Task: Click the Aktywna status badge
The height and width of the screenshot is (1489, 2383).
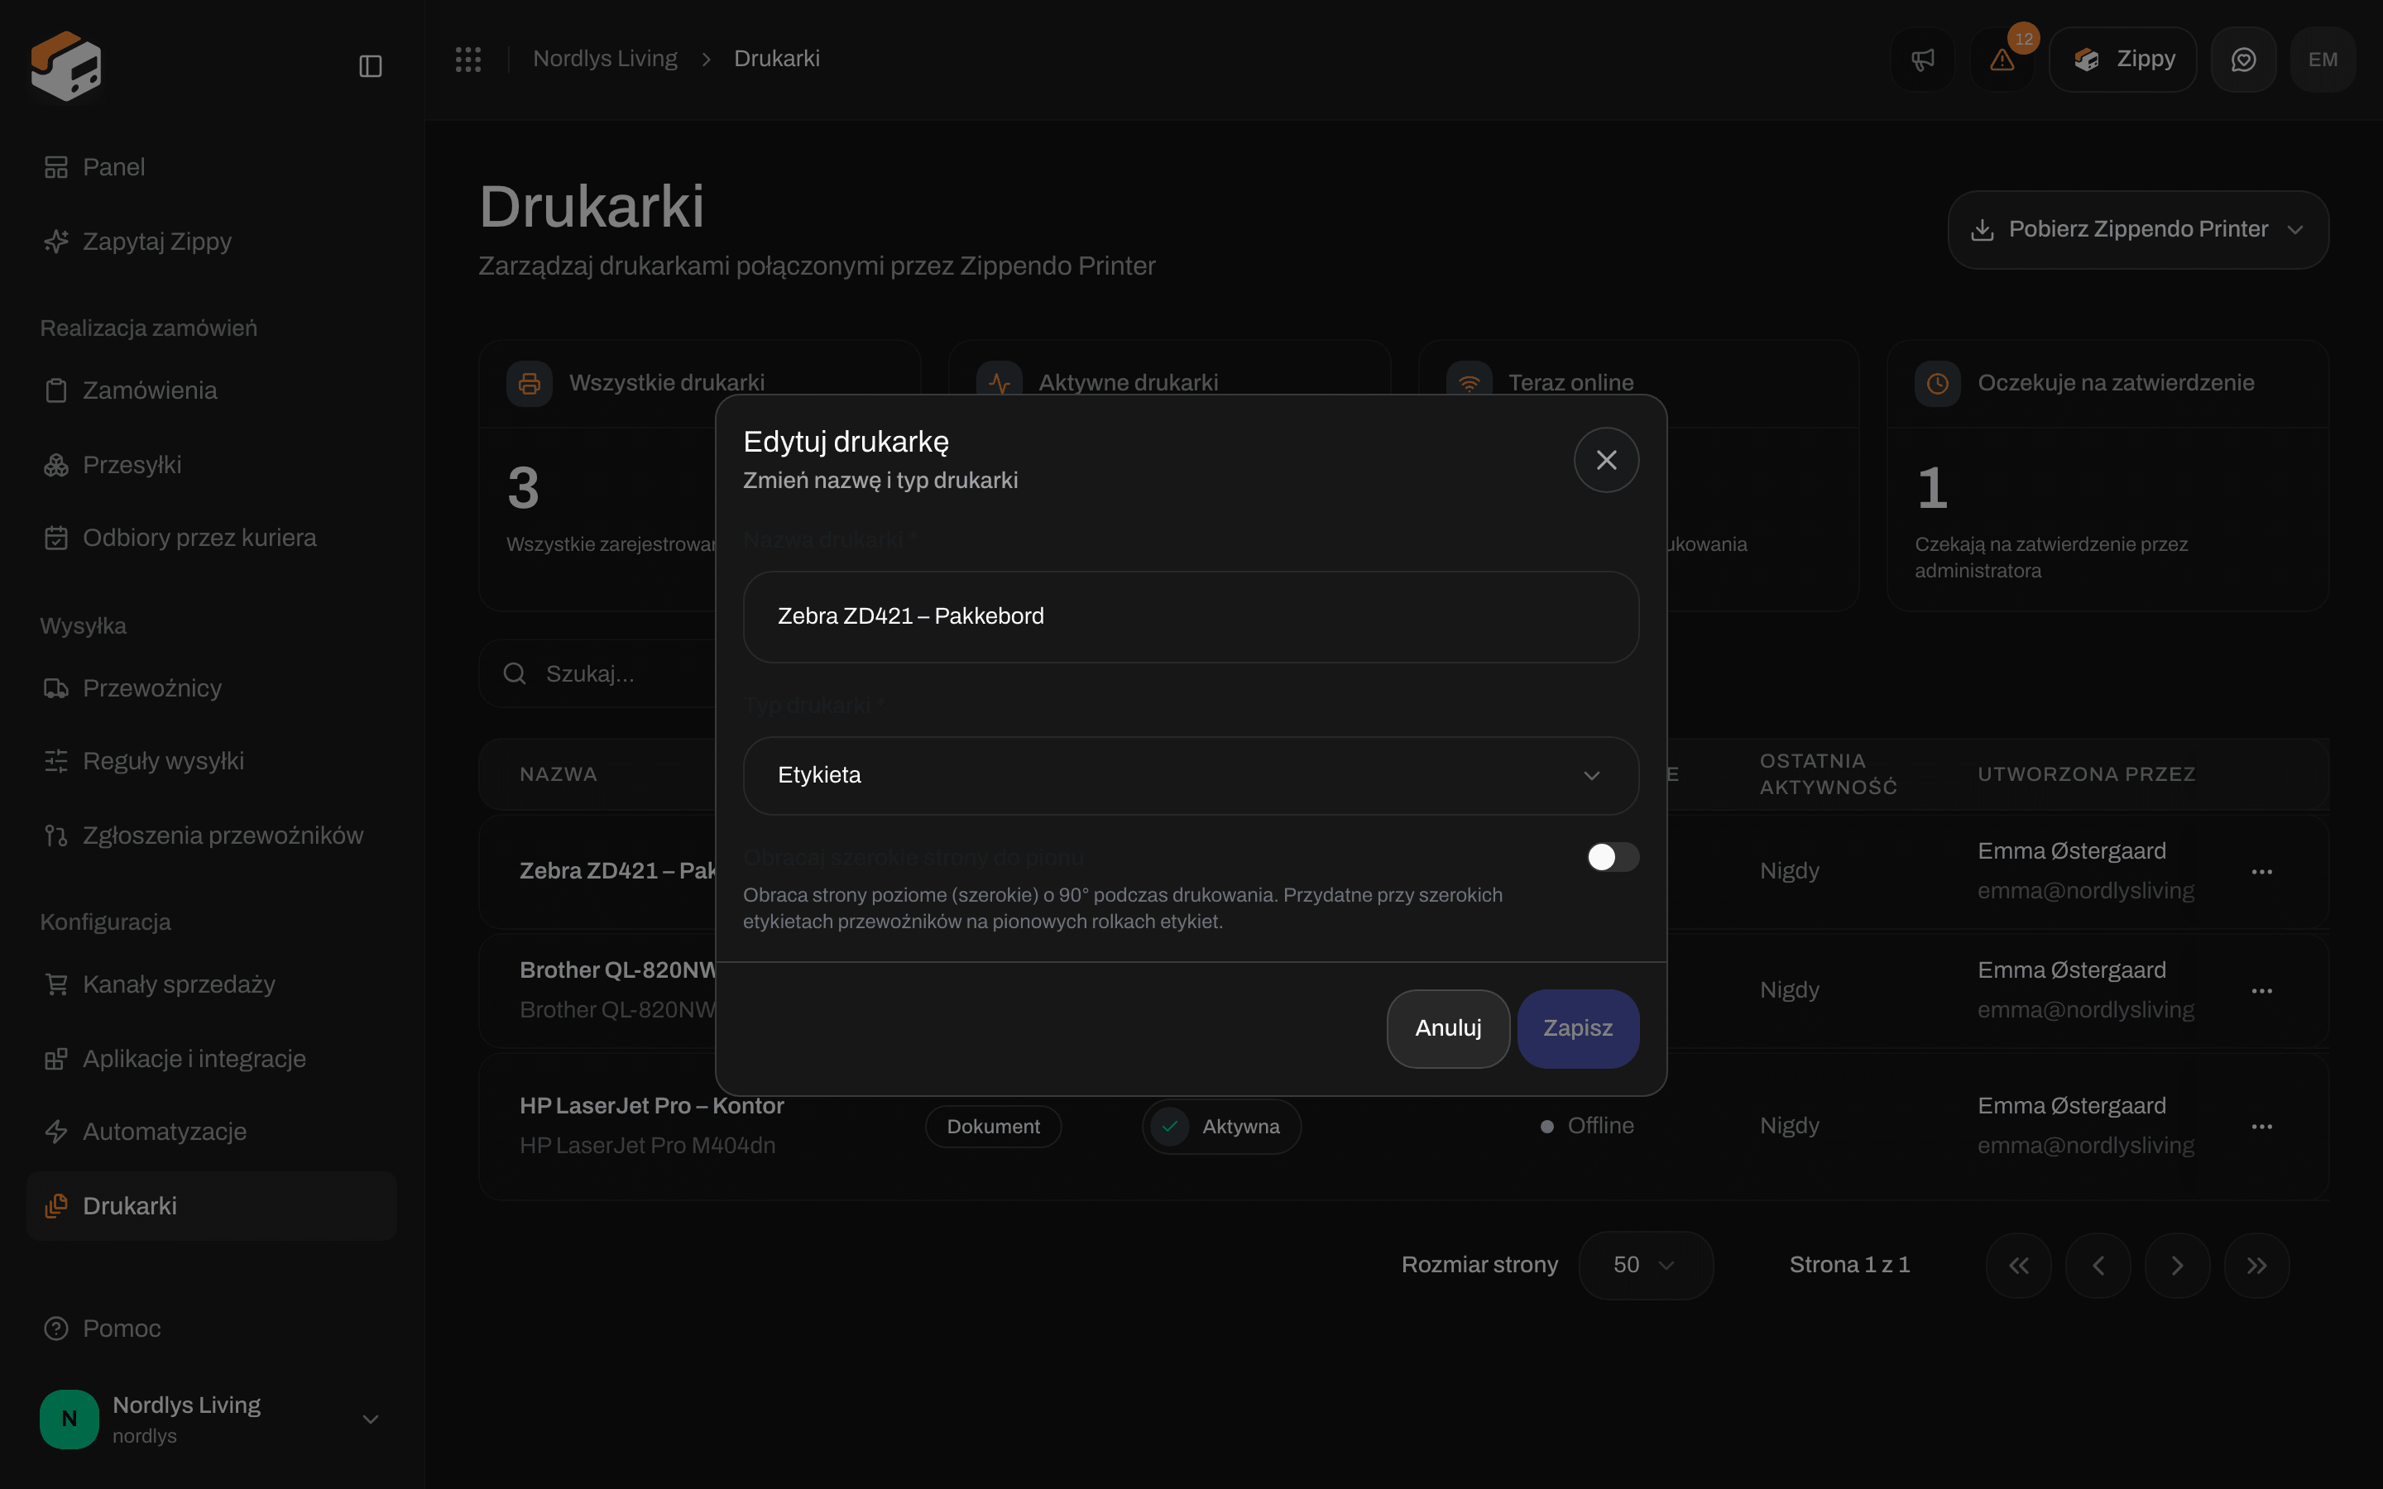Action: click(x=1222, y=1127)
